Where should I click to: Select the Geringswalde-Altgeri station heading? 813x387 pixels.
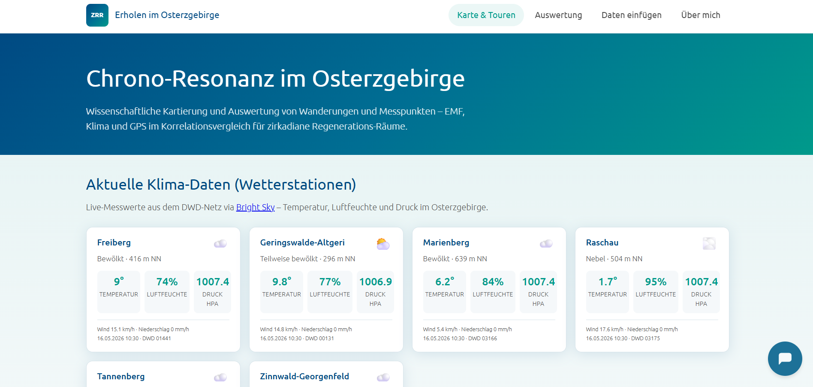(302, 242)
